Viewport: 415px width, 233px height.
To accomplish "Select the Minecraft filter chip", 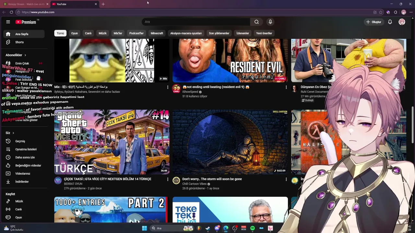I will click(157, 33).
